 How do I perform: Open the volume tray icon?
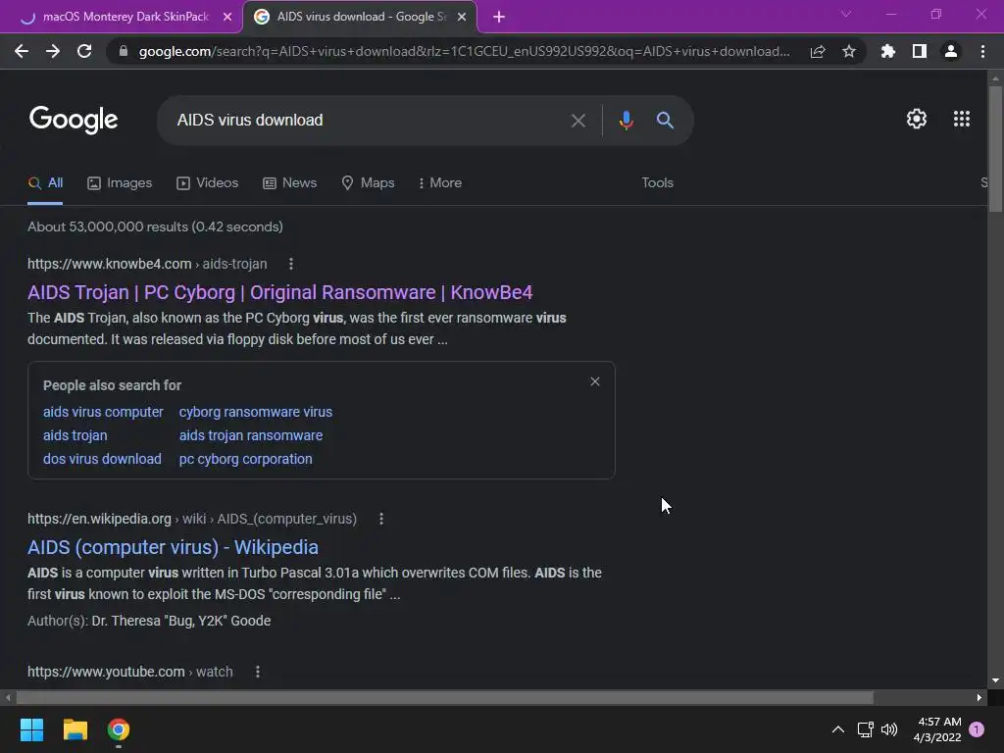click(889, 729)
